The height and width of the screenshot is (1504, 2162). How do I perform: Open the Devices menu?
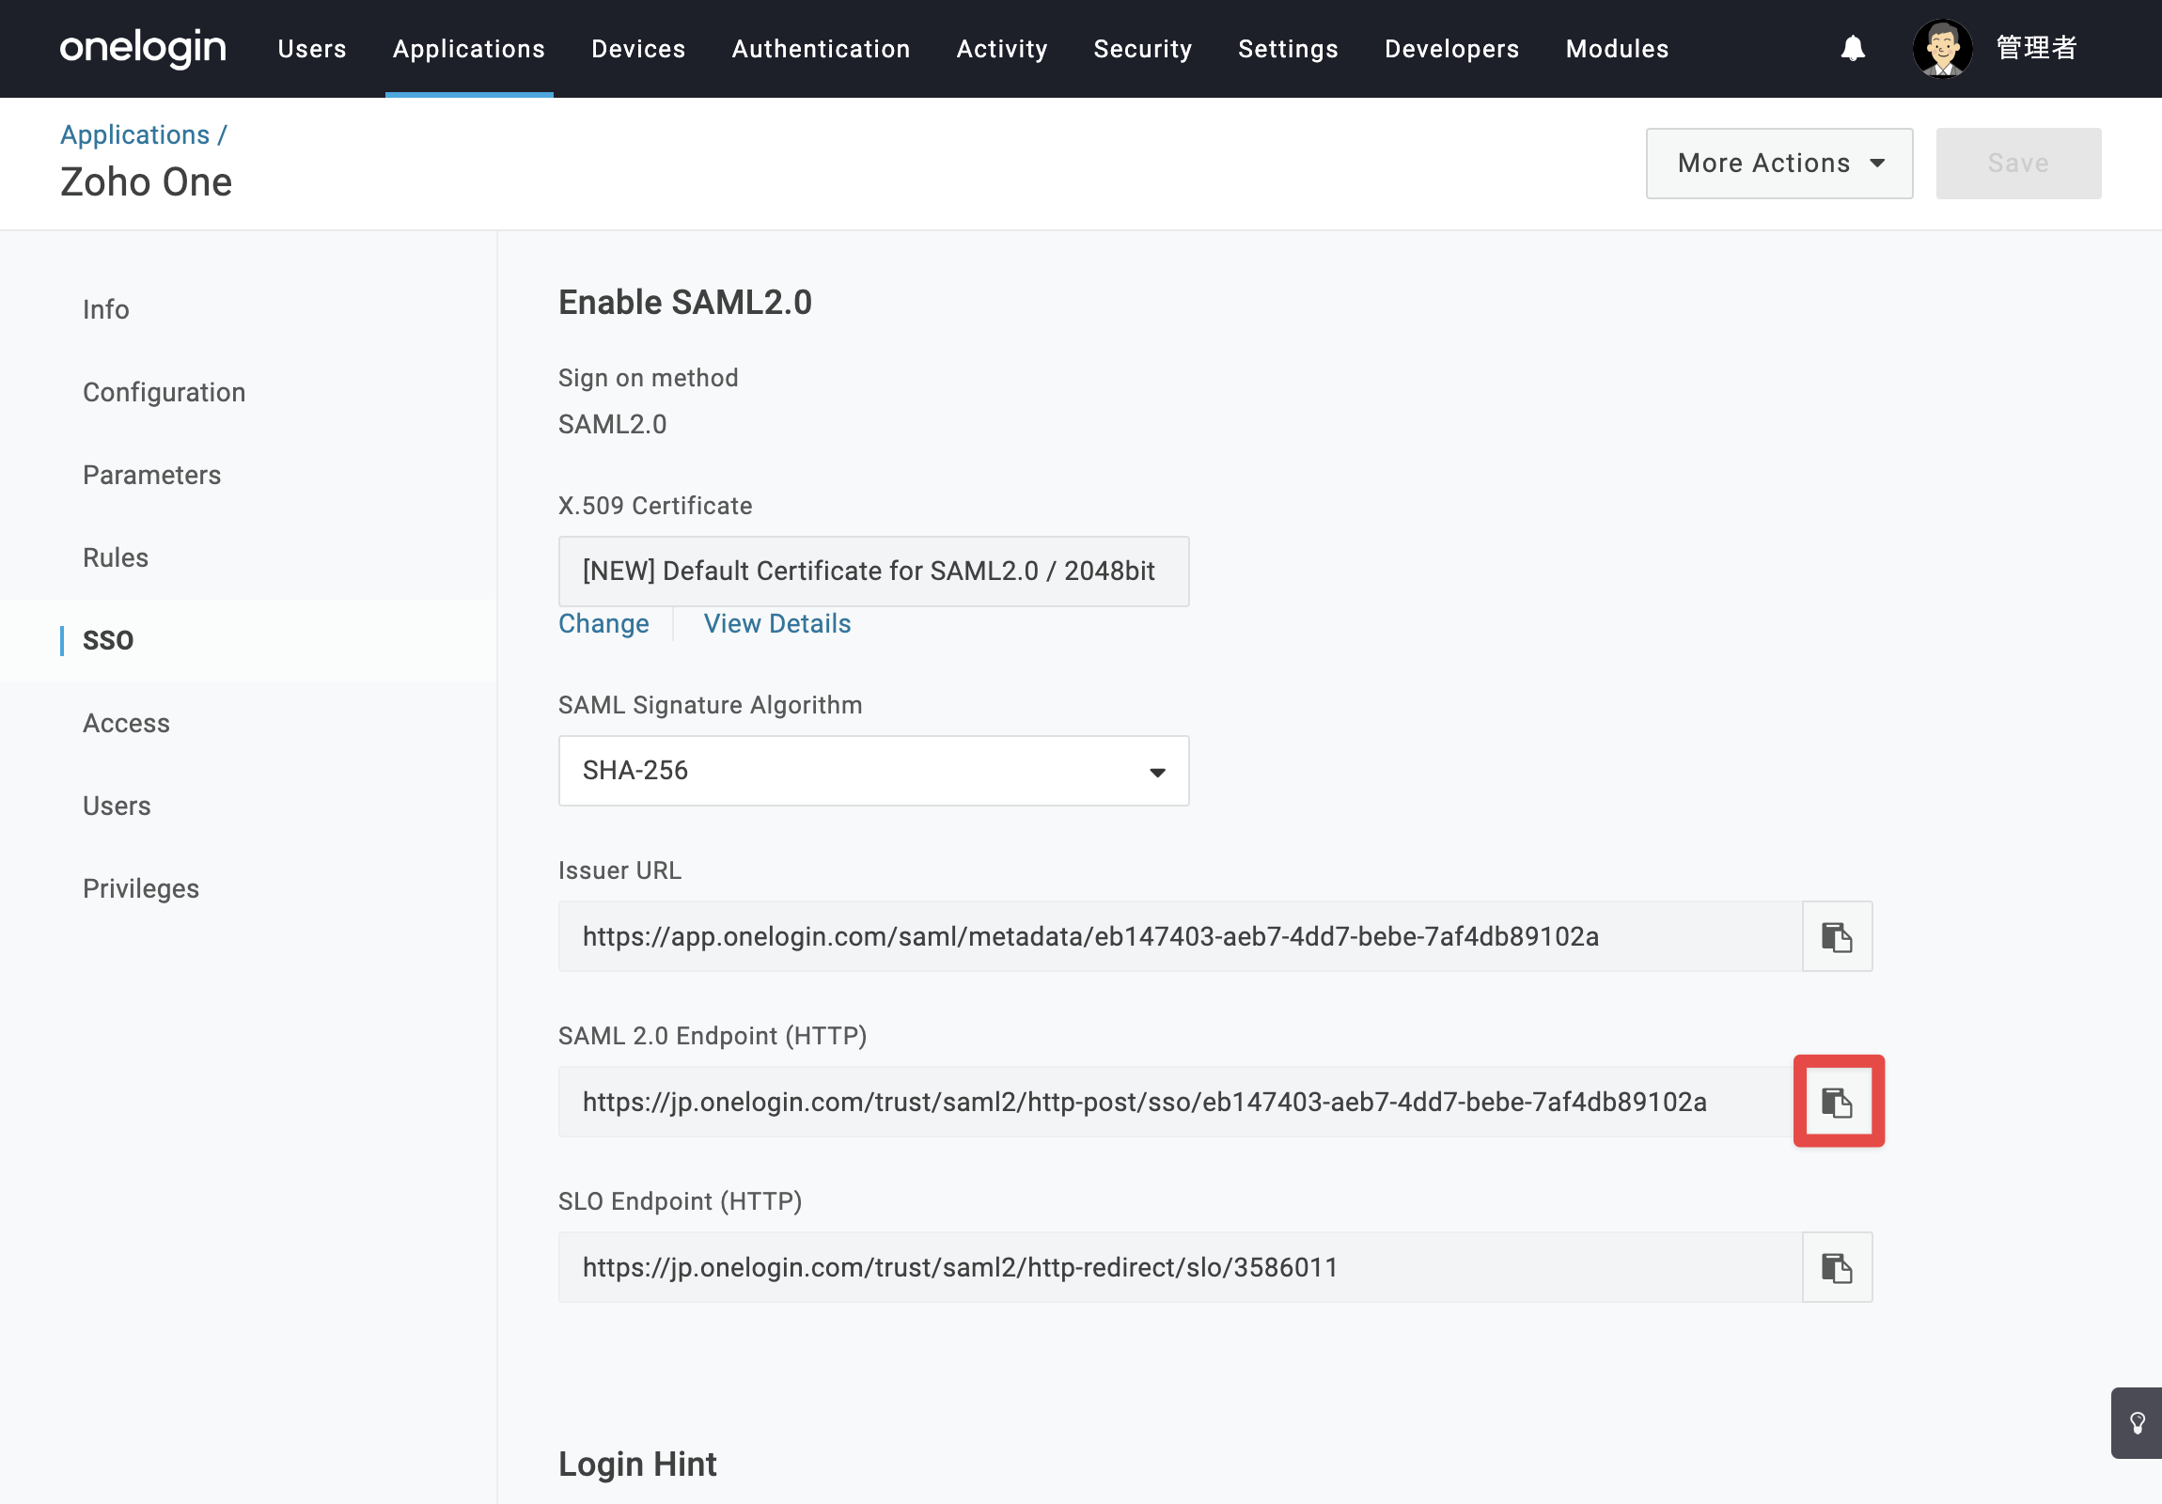pyautogui.click(x=637, y=48)
